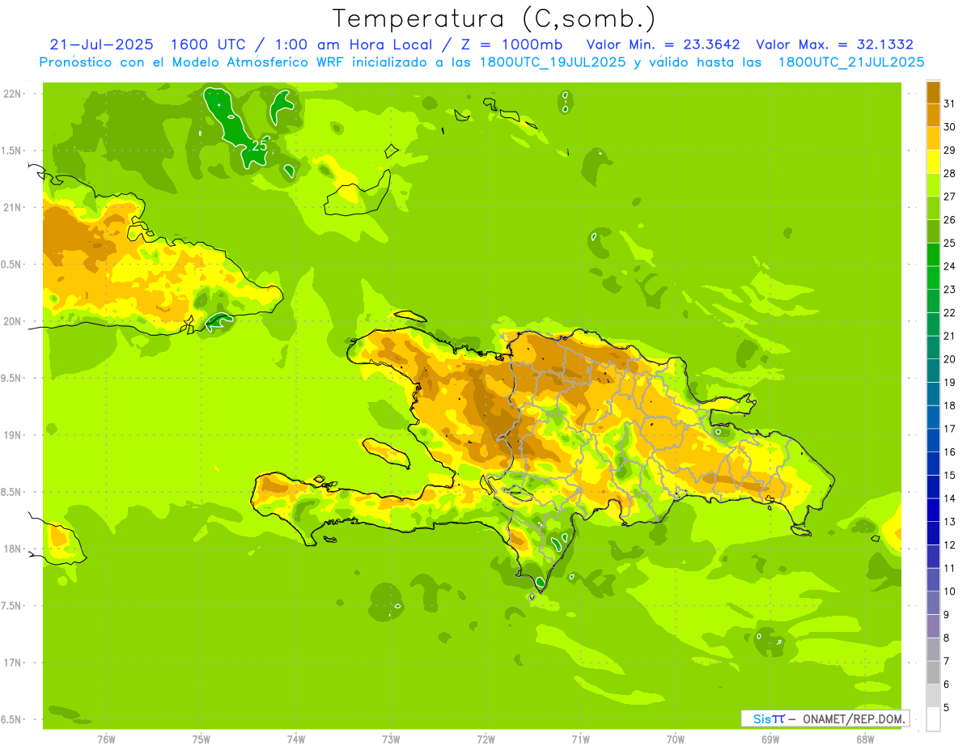Click the color scale label "12"

pos(949,545)
